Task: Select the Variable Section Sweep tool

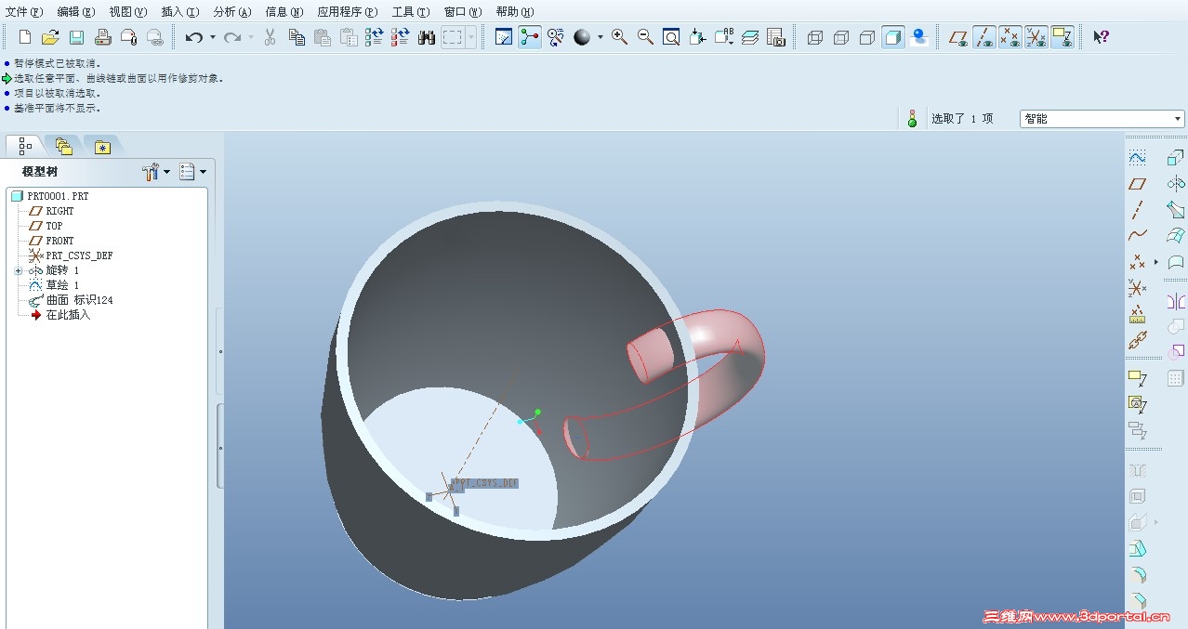Action: click(1176, 210)
